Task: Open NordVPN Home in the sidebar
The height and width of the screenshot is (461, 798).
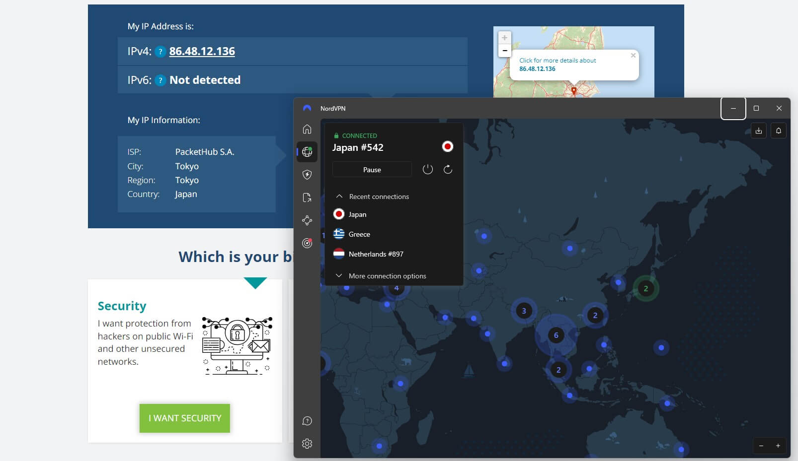Action: tap(307, 129)
